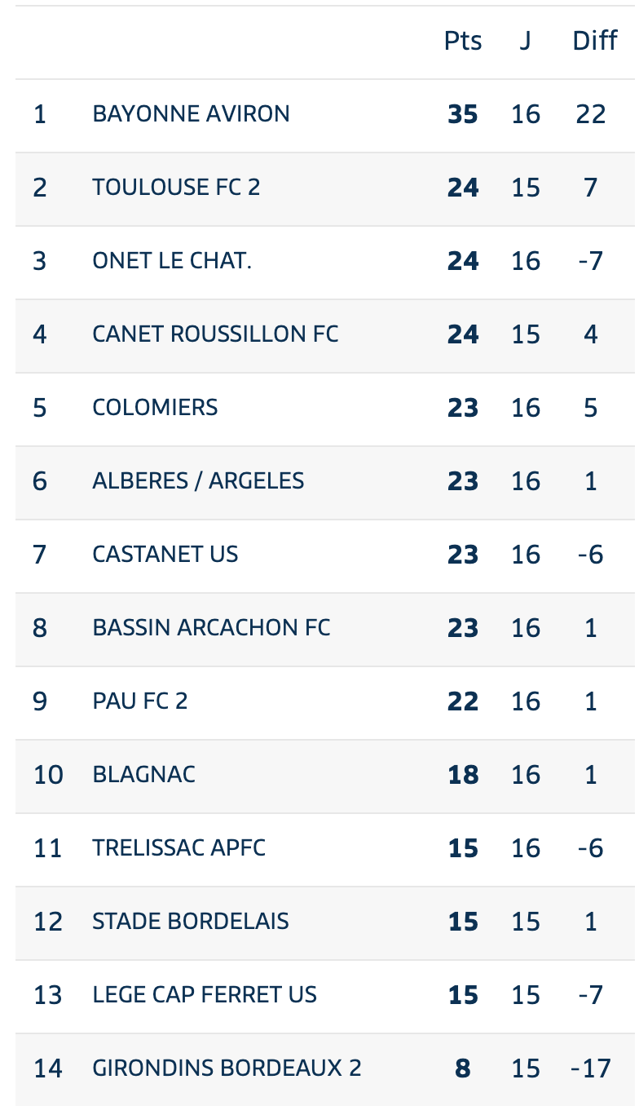Select the GIRONDINS BORDEAUX 2 team row
Image resolution: width=639 pixels, height=1106 pixels.
[x=325, y=1070]
